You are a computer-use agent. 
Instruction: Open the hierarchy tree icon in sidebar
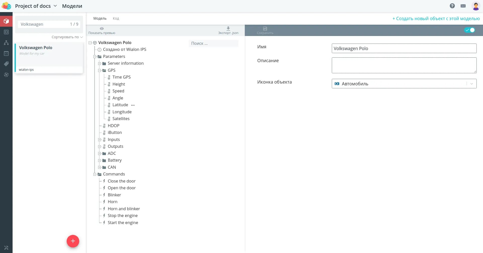coord(6,43)
